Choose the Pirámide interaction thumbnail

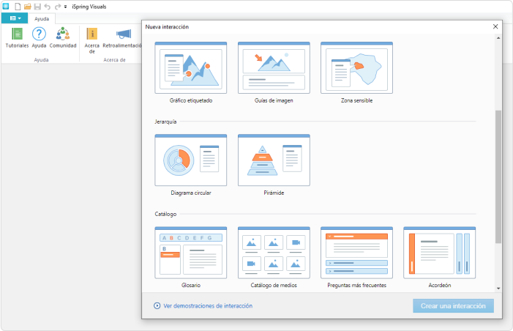(x=274, y=160)
